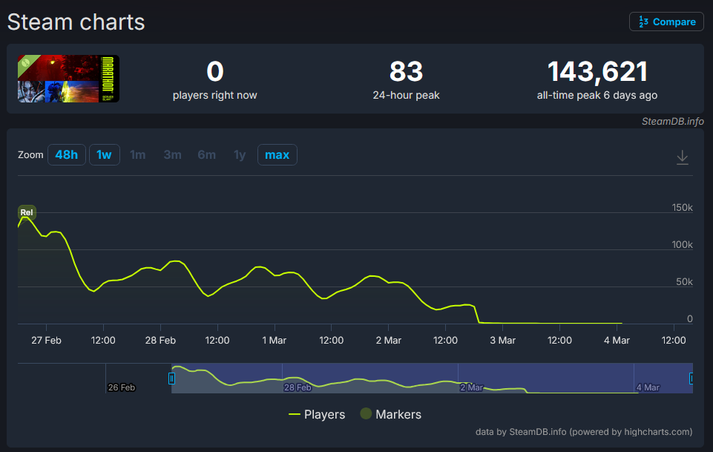This screenshot has height=452, width=713.
Task: Click the 3 Mar axis label
Action: click(502, 340)
